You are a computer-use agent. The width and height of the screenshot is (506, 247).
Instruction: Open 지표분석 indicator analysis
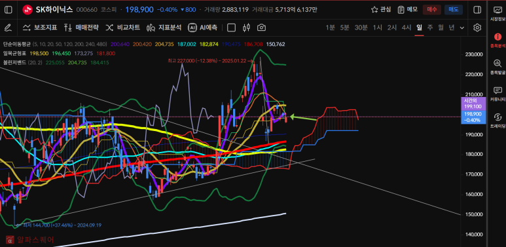click(164, 28)
